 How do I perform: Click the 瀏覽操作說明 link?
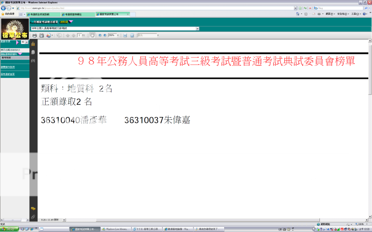(x=7, y=67)
